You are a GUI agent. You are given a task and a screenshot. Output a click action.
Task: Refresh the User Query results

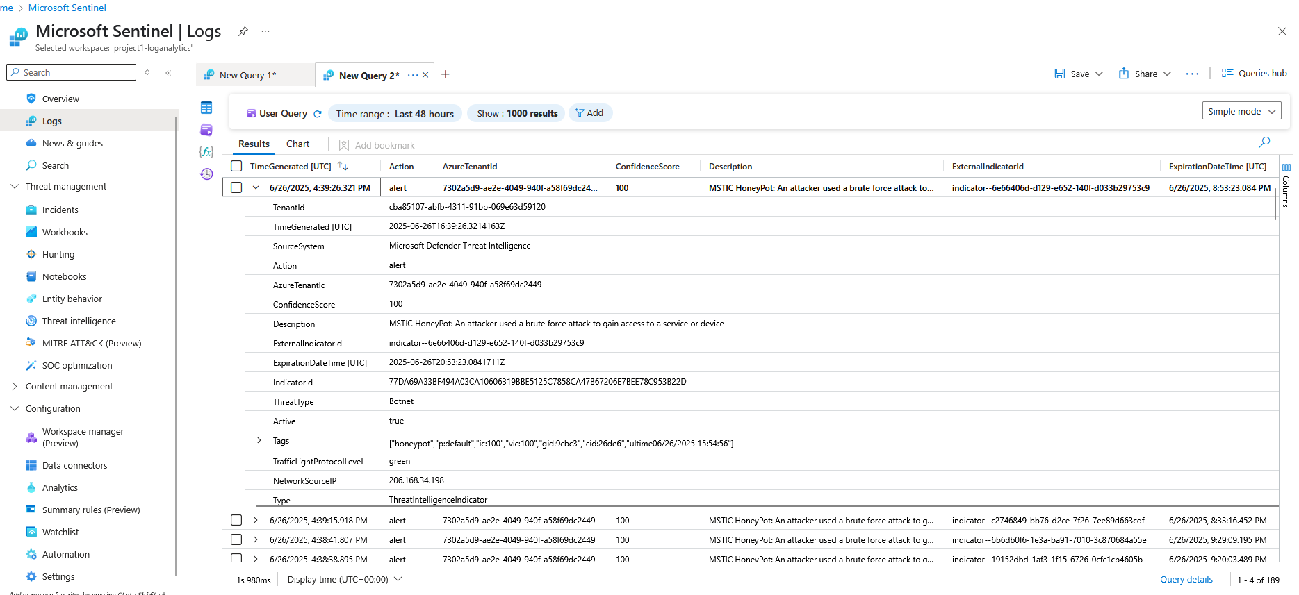[x=318, y=114]
